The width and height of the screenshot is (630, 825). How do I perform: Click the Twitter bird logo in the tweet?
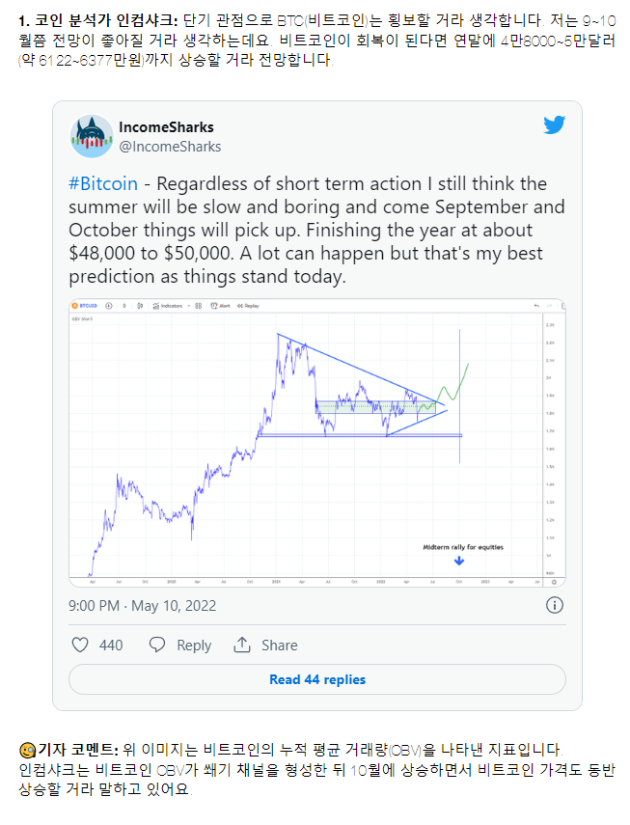[555, 124]
